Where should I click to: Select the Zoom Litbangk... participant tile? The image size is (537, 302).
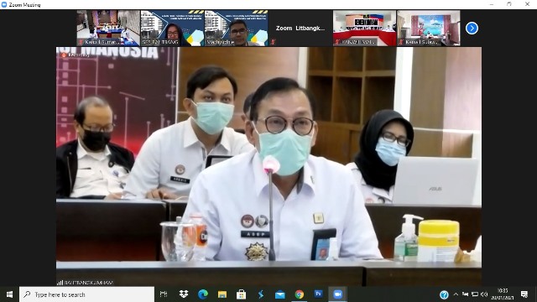point(300,28)
